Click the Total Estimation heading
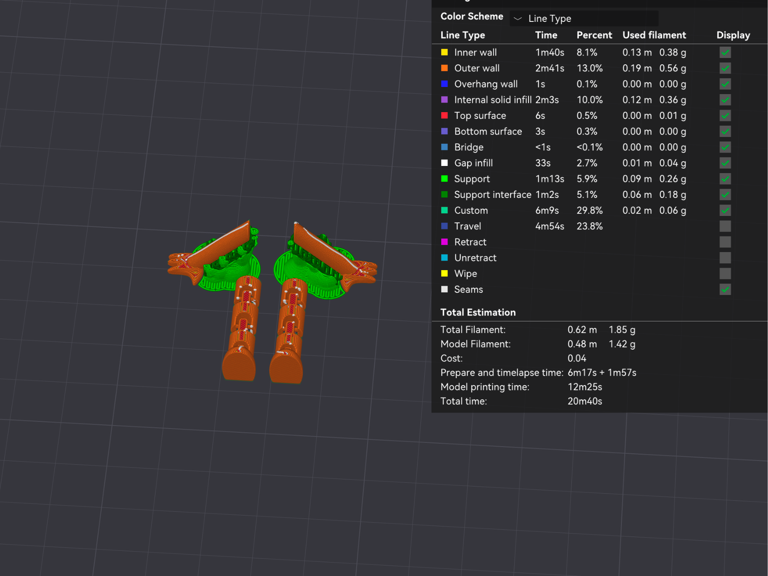The width and height of the screenshot is (768, 576). (x=478, y=312)
